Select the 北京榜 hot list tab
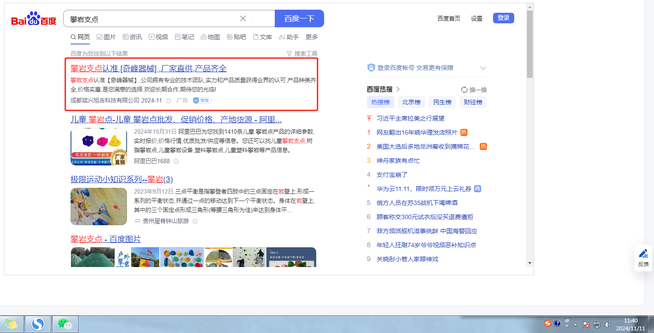Viewport: 654px width, 333px height. click(x=411, y=102)
